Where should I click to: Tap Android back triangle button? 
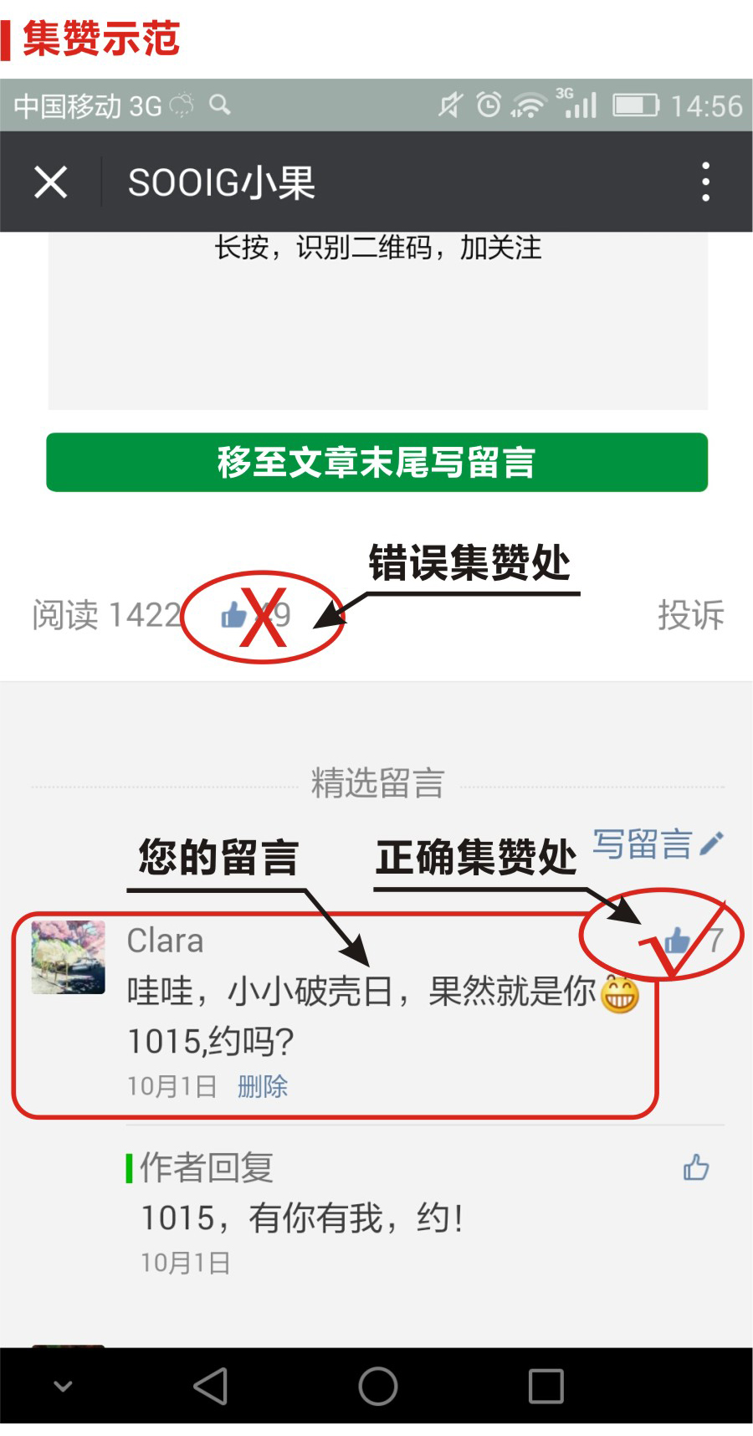point(211,1386)
